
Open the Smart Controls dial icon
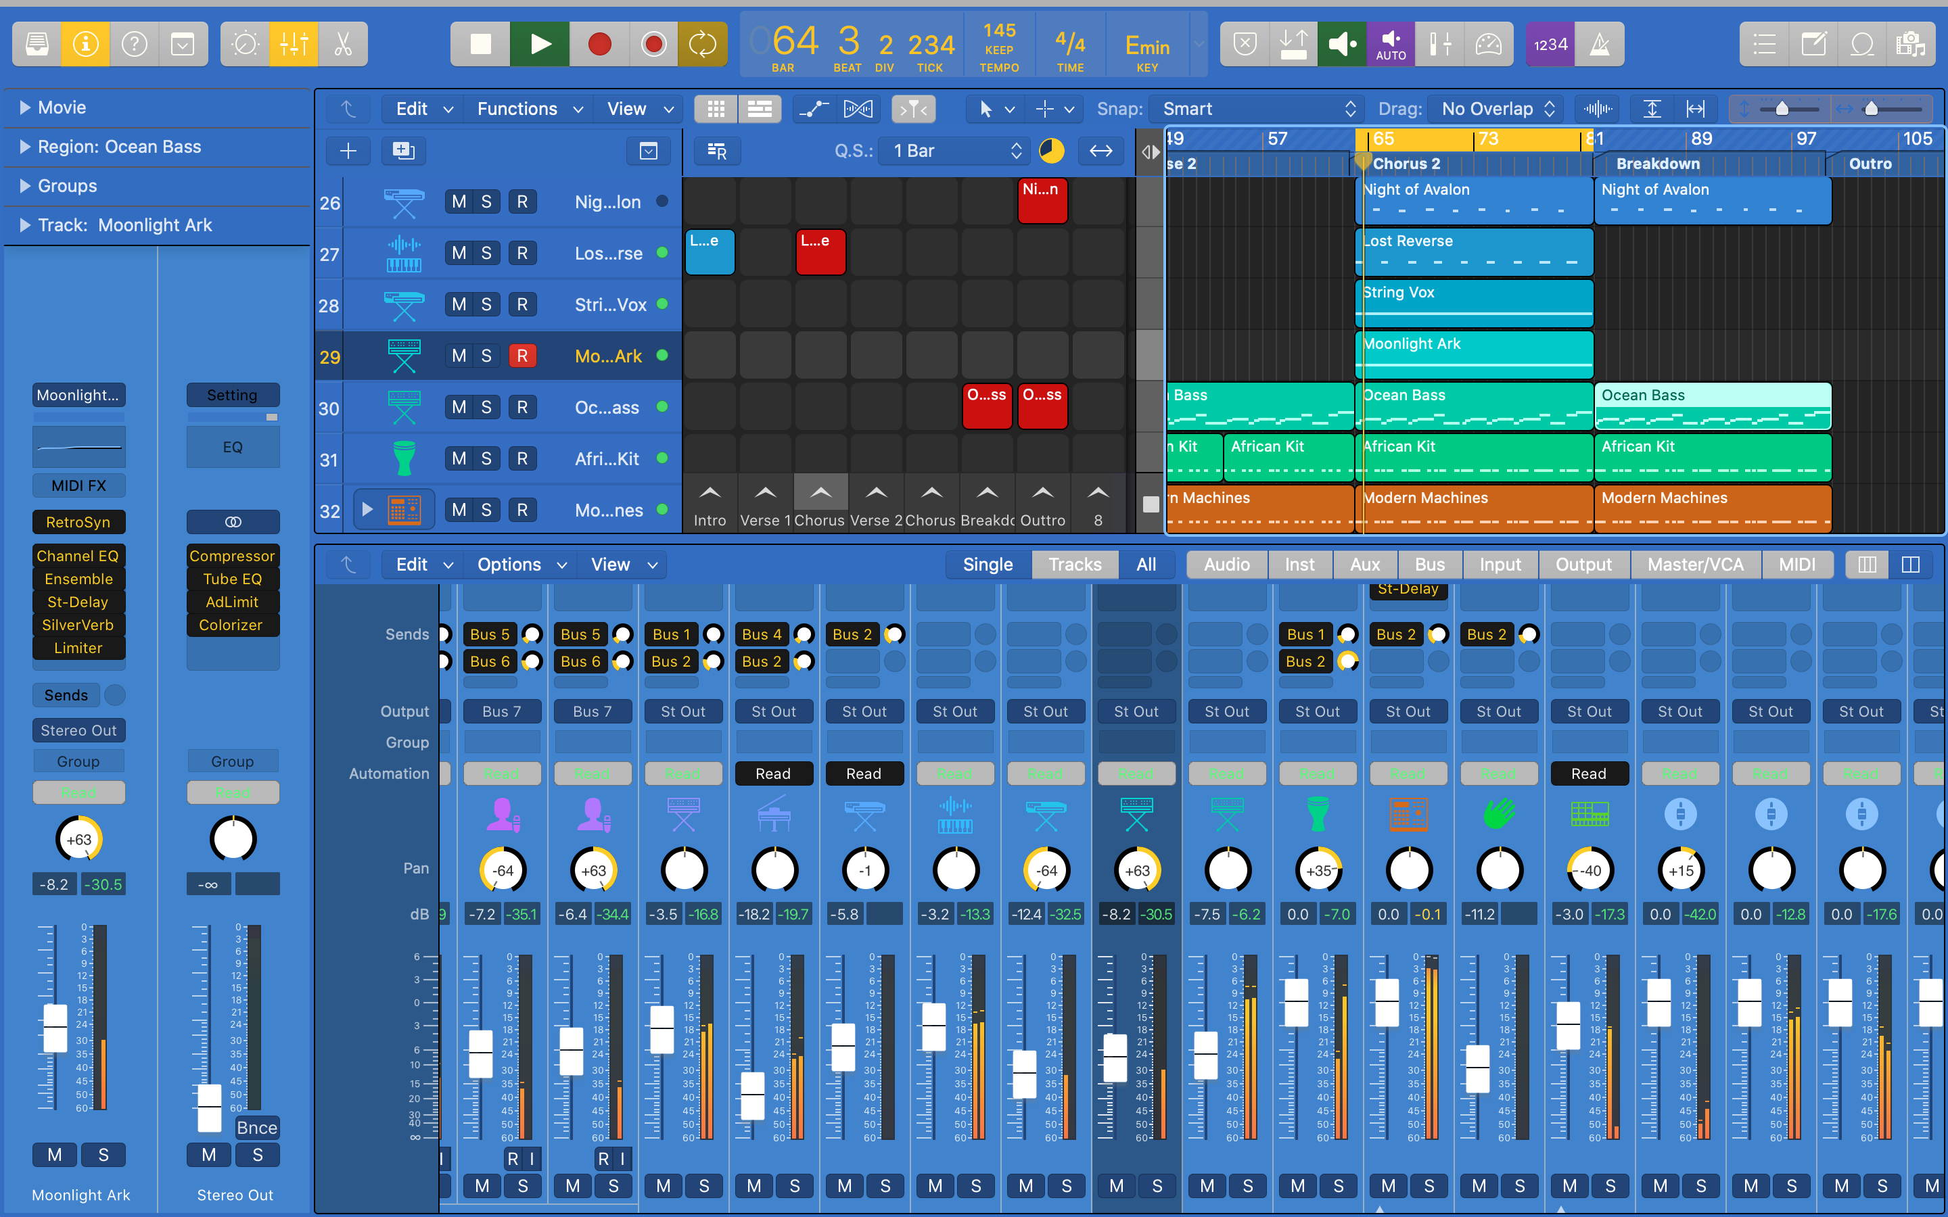click(x=246, y=44)
